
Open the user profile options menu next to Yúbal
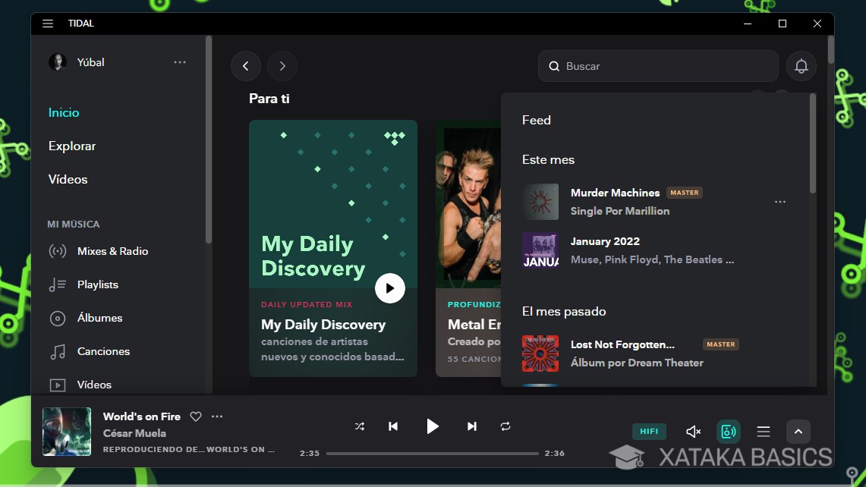click(179, 62)
